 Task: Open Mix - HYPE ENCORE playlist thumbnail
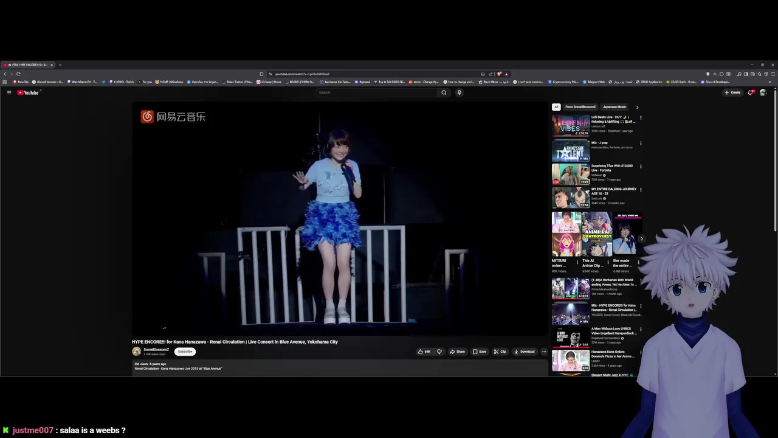[571, 314]
